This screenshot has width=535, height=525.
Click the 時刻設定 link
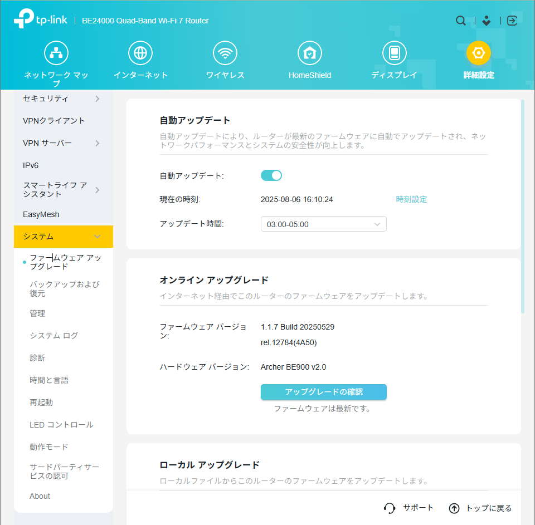(411, 199)
